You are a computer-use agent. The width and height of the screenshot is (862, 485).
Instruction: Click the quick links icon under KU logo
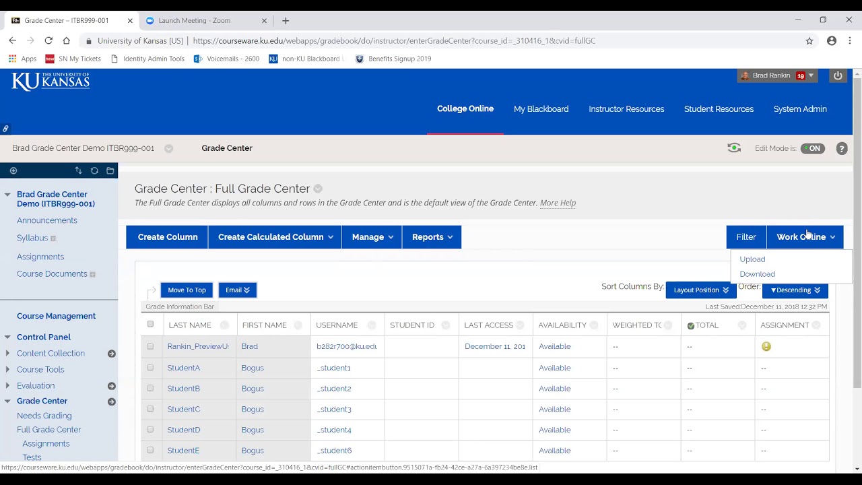tap(5, 129)
